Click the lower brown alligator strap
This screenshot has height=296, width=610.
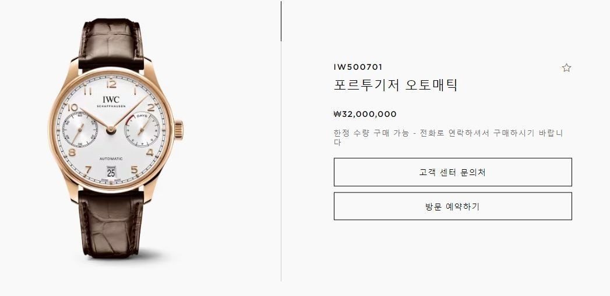click(x=111, y=223)
